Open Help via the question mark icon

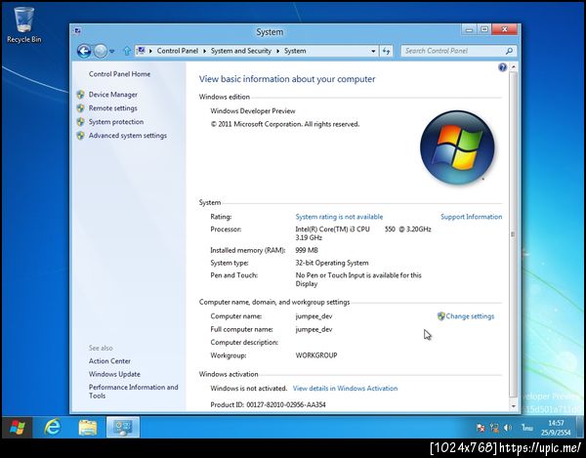[x=502, y=67]
